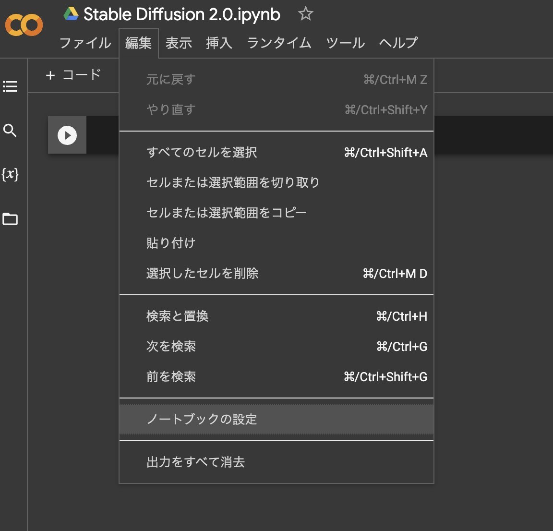
Task: Open 検索と置換 from menu
Action: (x=276, y=316)
